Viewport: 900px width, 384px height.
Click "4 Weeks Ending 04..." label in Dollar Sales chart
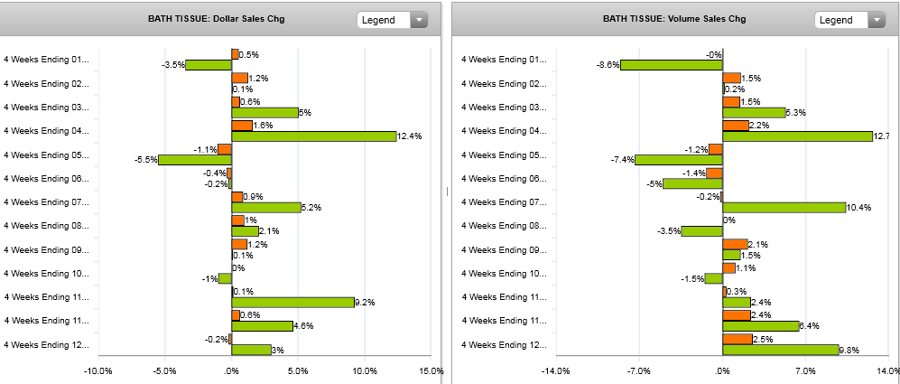(47, 131)
